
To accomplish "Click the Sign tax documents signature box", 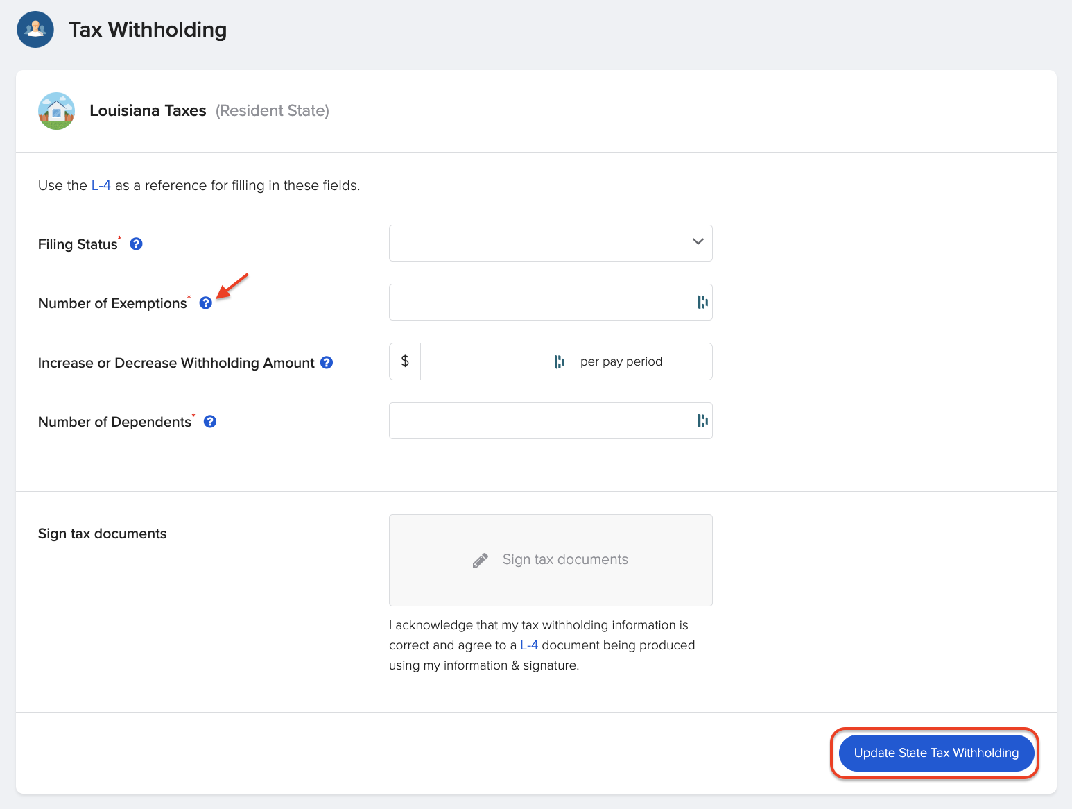I will tap(551, 560).
